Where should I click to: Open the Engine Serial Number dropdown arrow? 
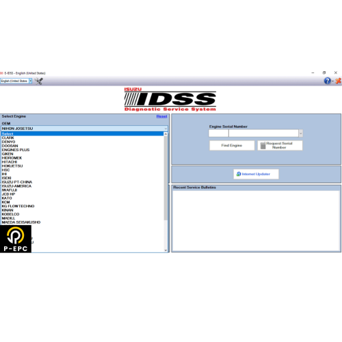[x=301, y=133]
